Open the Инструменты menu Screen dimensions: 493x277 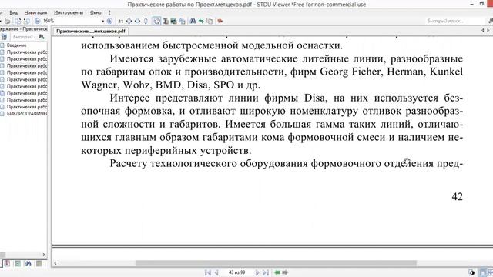(69, 12)
